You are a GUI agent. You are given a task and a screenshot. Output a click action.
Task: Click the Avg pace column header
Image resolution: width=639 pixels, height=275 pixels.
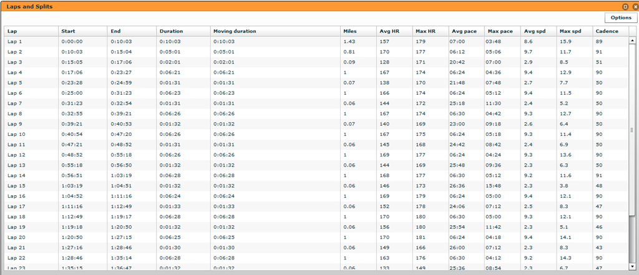[466, 31]
